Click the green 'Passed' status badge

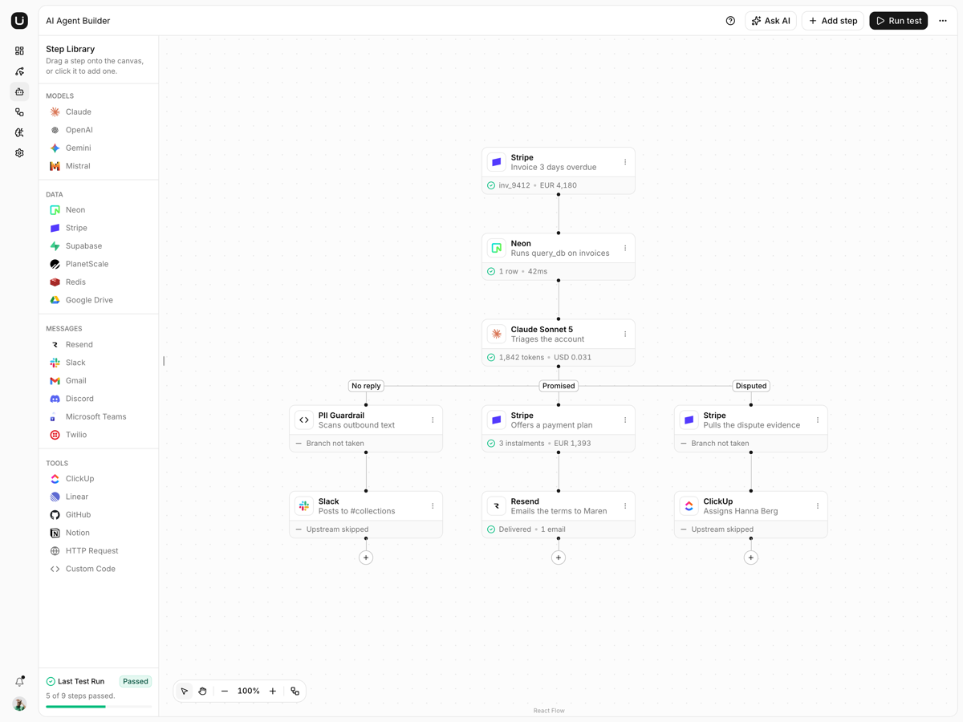[136, 682]
